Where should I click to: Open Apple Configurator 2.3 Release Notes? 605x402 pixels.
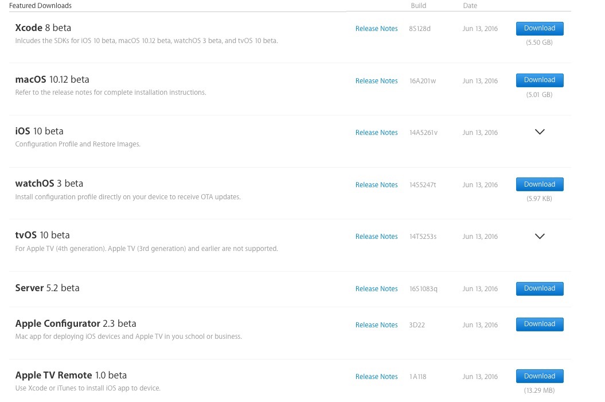point(376,325)
